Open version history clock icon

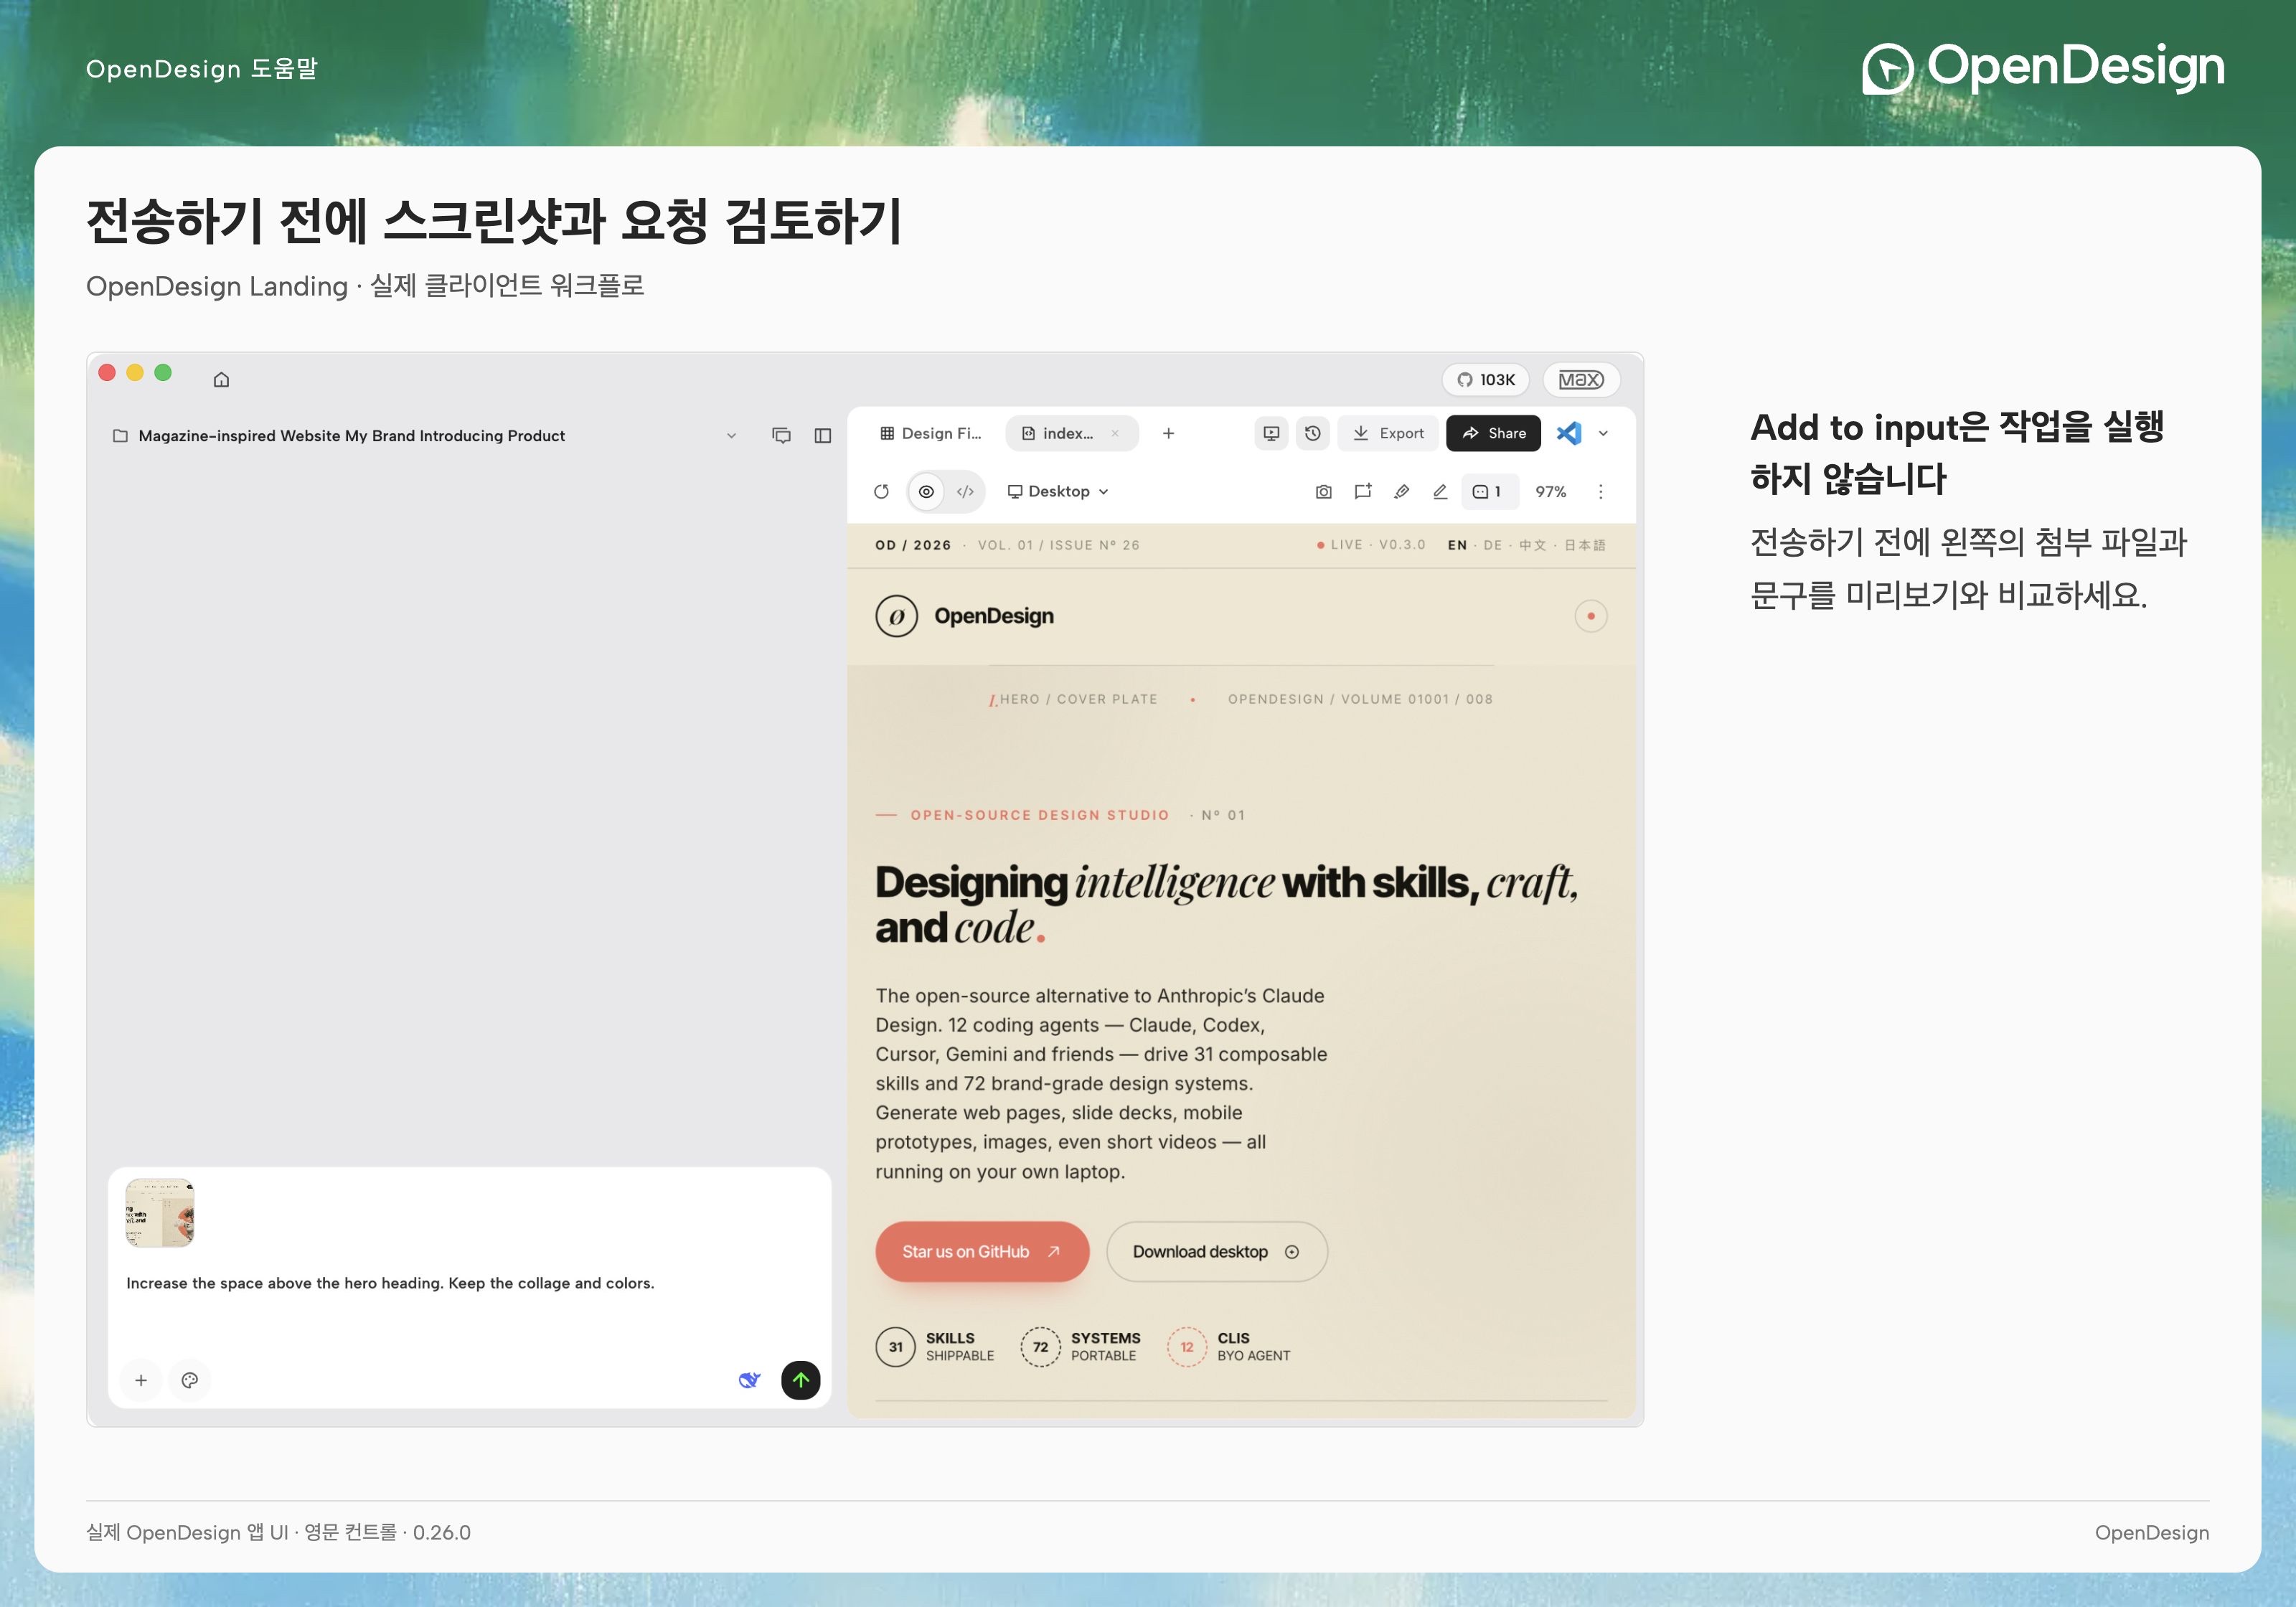tap(1312, 433)
